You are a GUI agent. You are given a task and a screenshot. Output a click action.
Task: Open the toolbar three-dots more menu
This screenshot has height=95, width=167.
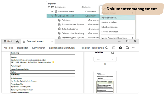tap(134, 48)
